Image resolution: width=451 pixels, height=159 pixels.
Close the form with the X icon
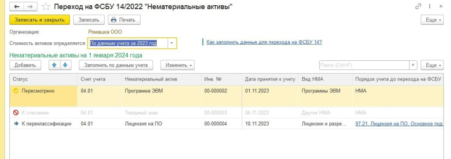tap(441, 7)
